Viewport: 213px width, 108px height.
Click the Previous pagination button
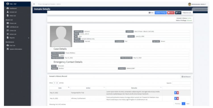[177, 104]
